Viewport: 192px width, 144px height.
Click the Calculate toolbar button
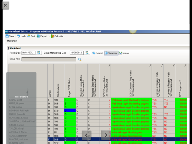pos(57,36)
